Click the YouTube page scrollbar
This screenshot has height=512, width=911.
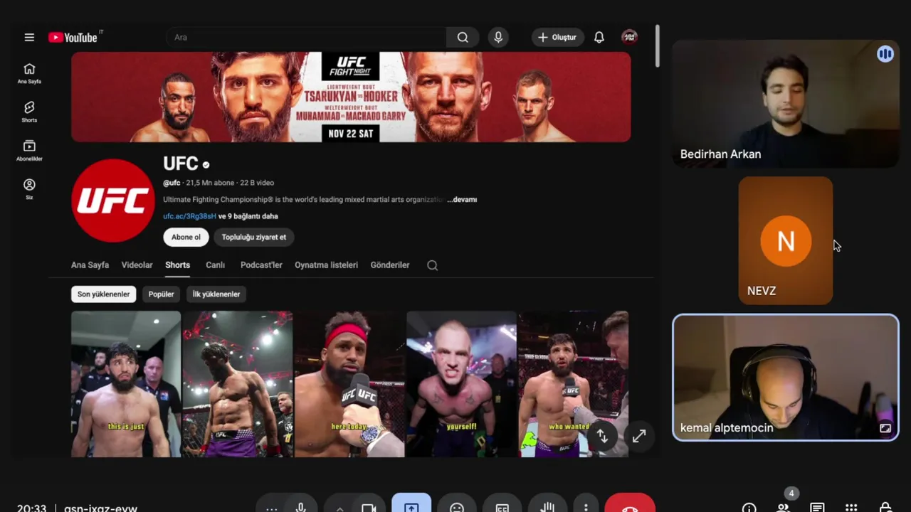(658, 46)
